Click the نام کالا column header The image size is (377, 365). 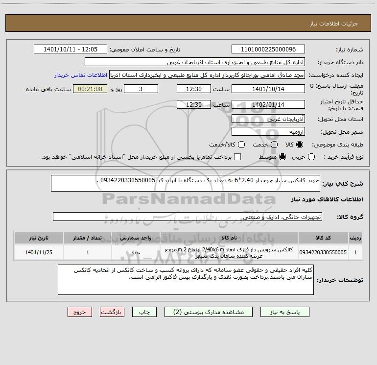click(229, 238)
